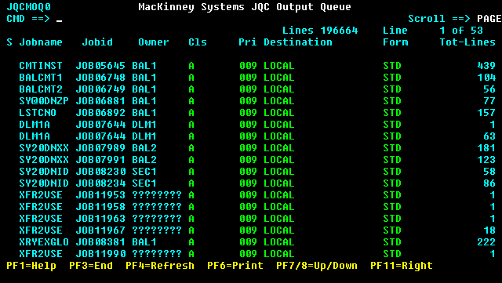
Task: Click job ID JOB11967
Action: [100, 230]
